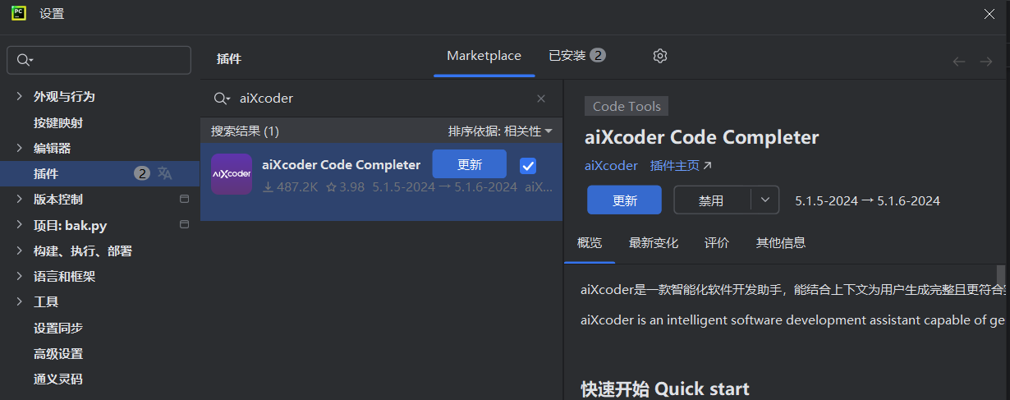Click 更新 button in plugin details pane
The image size is (1010, 400).
click(x=624, y=200)
